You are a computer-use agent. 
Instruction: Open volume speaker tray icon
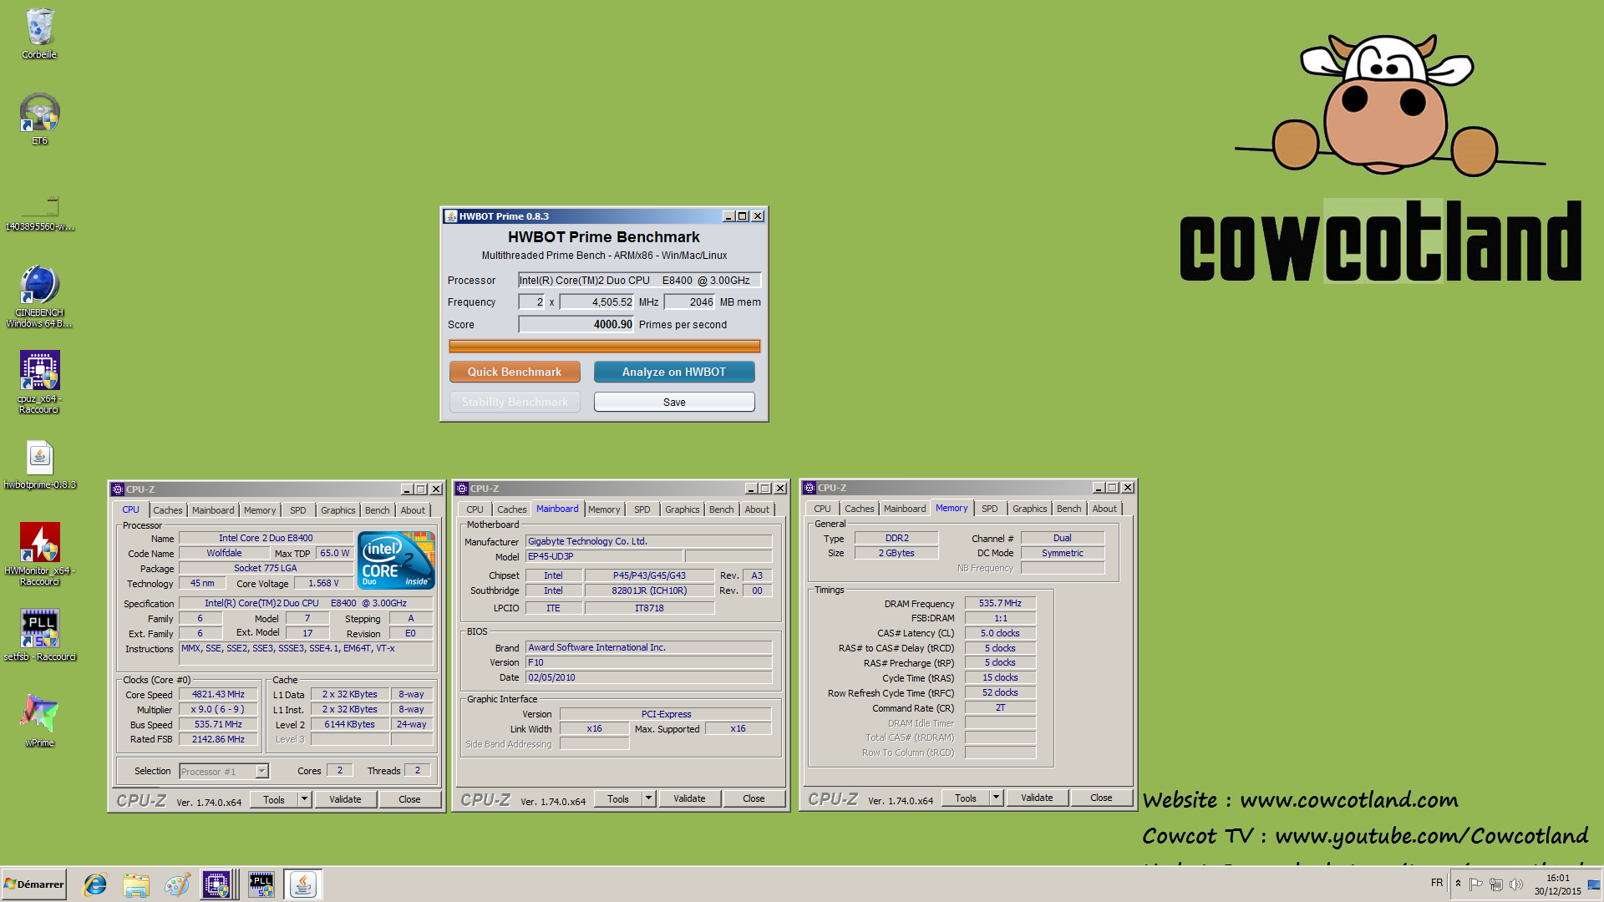[1516, 884]
